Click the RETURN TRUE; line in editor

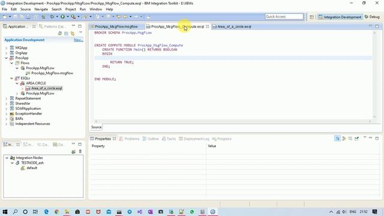tap(122, 62)
